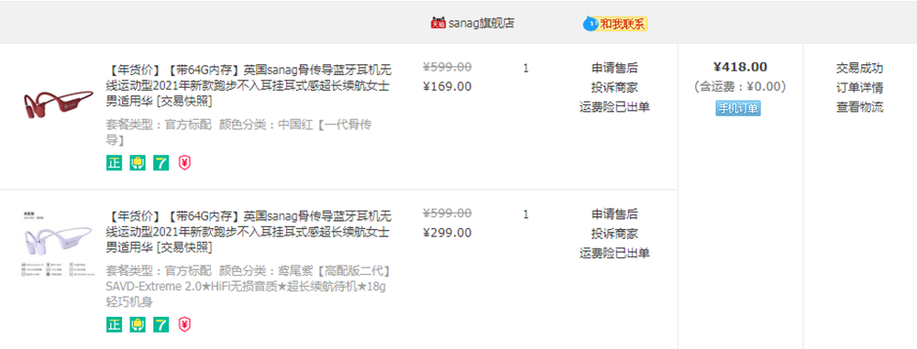917x349 pixels.
Task: Open 订单详情 order details
Action: click(x=860, y=88)
